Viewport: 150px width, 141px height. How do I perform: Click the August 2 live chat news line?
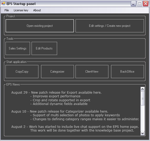(75, 127)
